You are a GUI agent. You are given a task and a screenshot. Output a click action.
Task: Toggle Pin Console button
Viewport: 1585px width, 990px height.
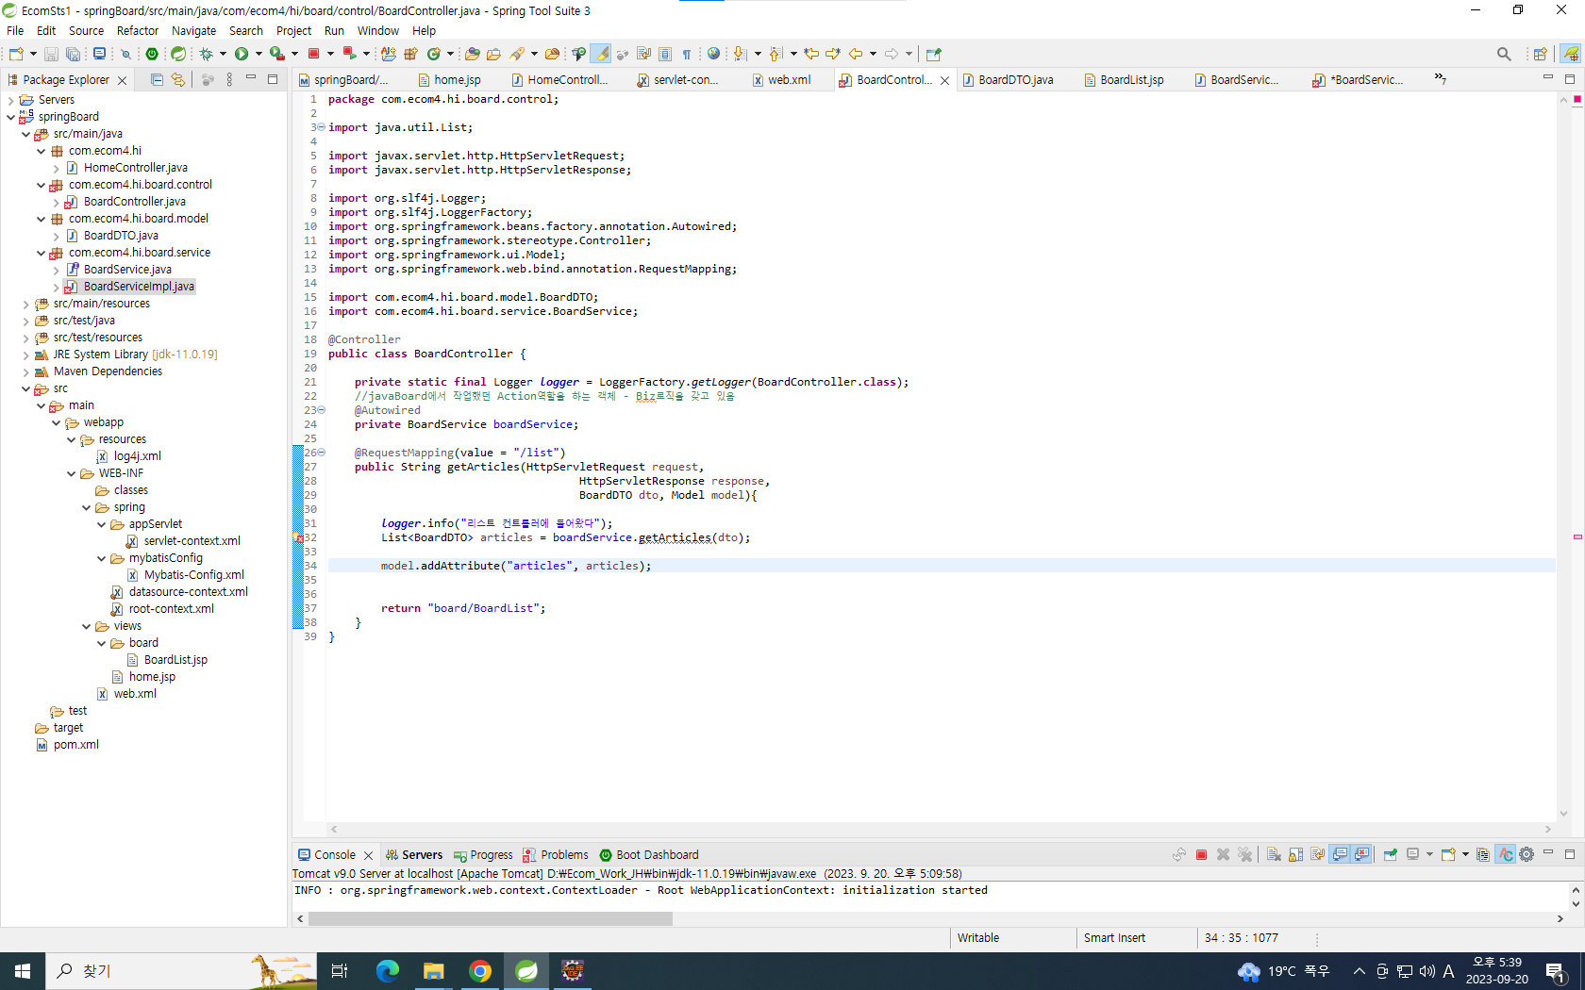[x=1390, y=854]
